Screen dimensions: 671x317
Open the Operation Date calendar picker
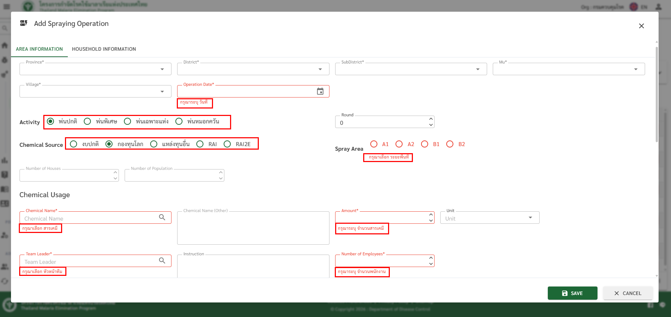[x=320, y=91]
